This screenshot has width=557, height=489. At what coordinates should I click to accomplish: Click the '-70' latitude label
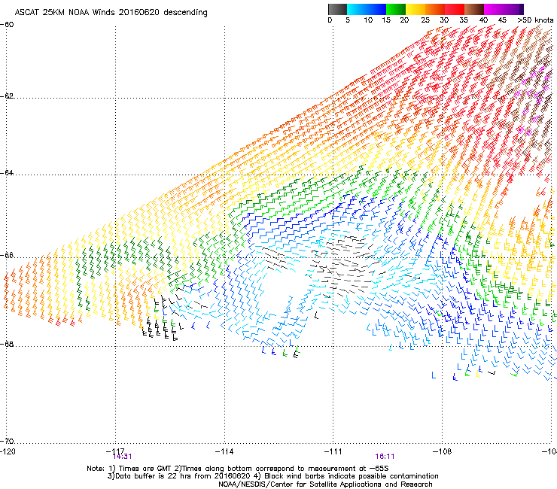click(7, 441)
